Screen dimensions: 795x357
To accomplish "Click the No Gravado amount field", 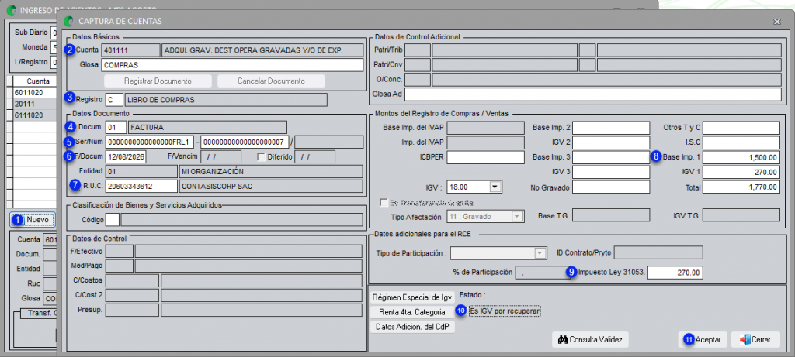I will coord(611,187).
